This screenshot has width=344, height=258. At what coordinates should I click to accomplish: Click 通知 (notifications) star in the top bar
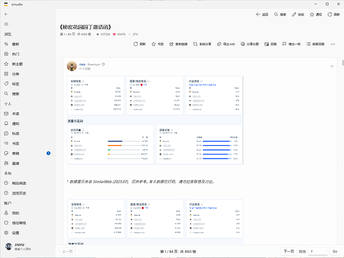(316, 14)
